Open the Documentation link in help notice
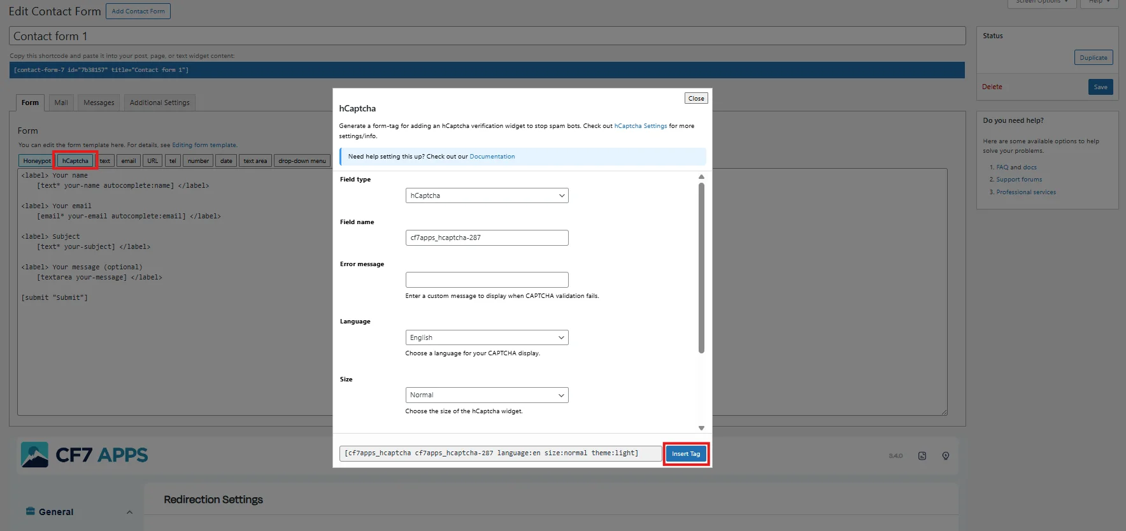 tap(492, 157)
